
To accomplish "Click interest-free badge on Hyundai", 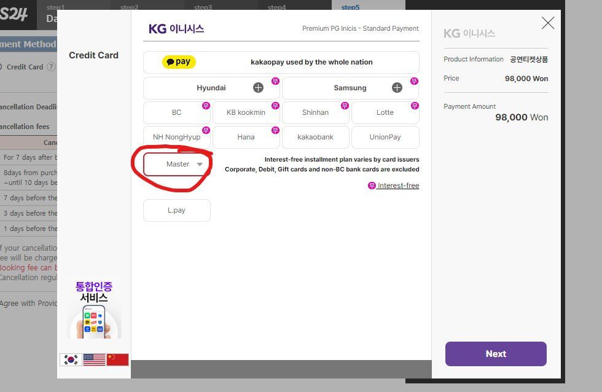I will (x=275, y=81).
